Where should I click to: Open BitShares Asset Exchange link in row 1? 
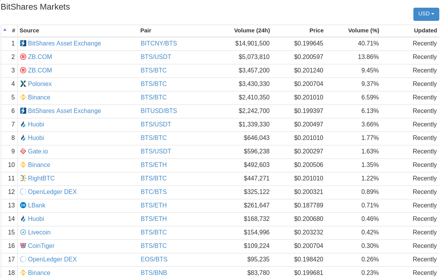[64, 43]
